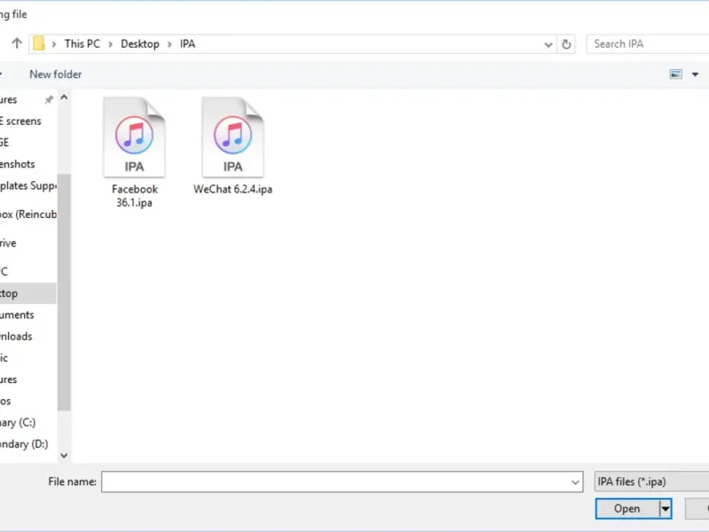
Task: Open the OneDrive sidebar item
Action: tap(8, 243)
